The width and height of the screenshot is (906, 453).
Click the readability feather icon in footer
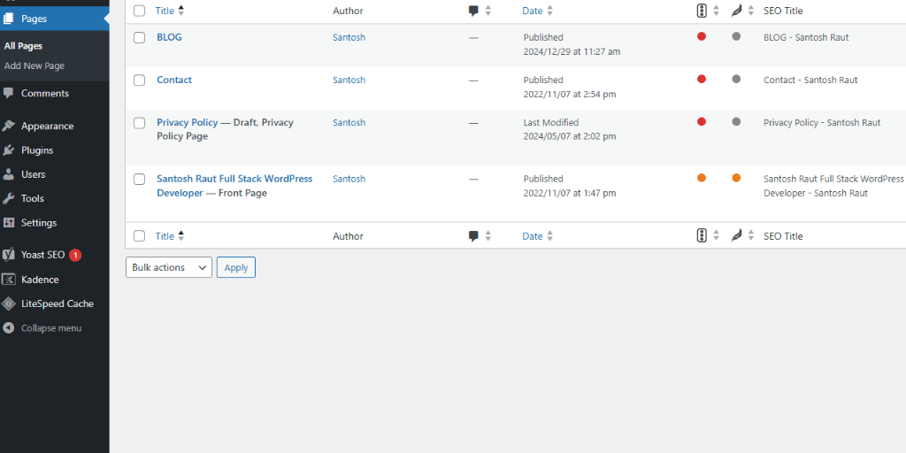[736, 235]
